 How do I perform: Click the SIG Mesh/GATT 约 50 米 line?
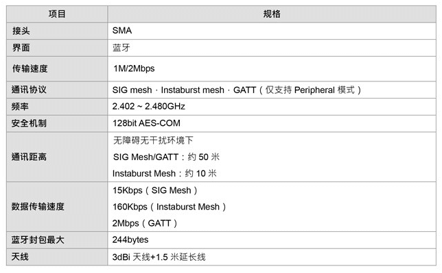166,157
